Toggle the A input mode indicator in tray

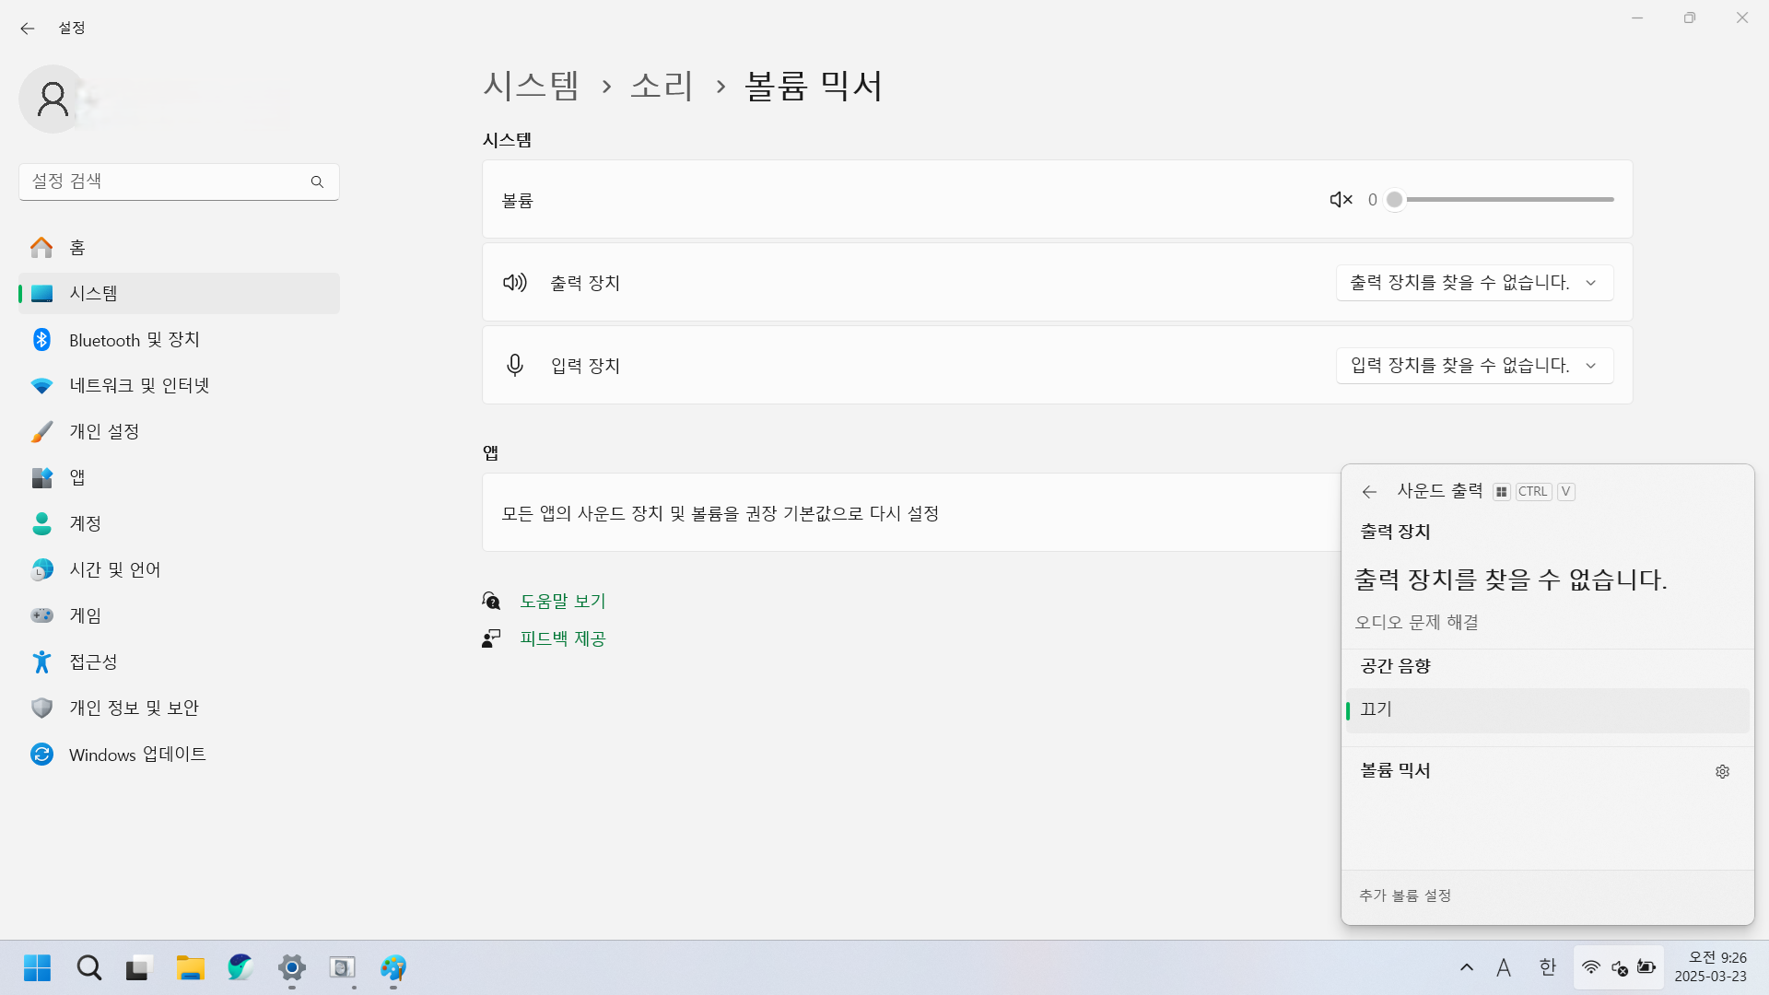point(1504,967)
